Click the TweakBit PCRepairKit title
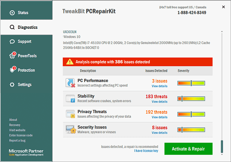 pos(89,11)
